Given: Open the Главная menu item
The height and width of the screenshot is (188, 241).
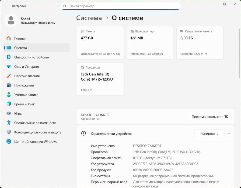Looking at the screenshot, I should (x=37, y=38).
